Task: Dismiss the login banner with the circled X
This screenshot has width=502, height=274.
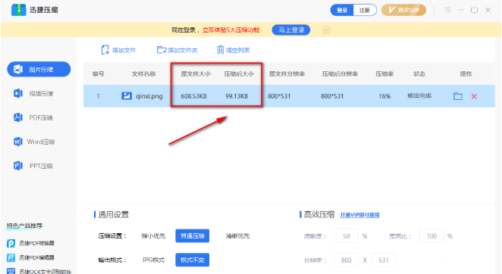Action: pyautogui.click(x=326, y=30)
